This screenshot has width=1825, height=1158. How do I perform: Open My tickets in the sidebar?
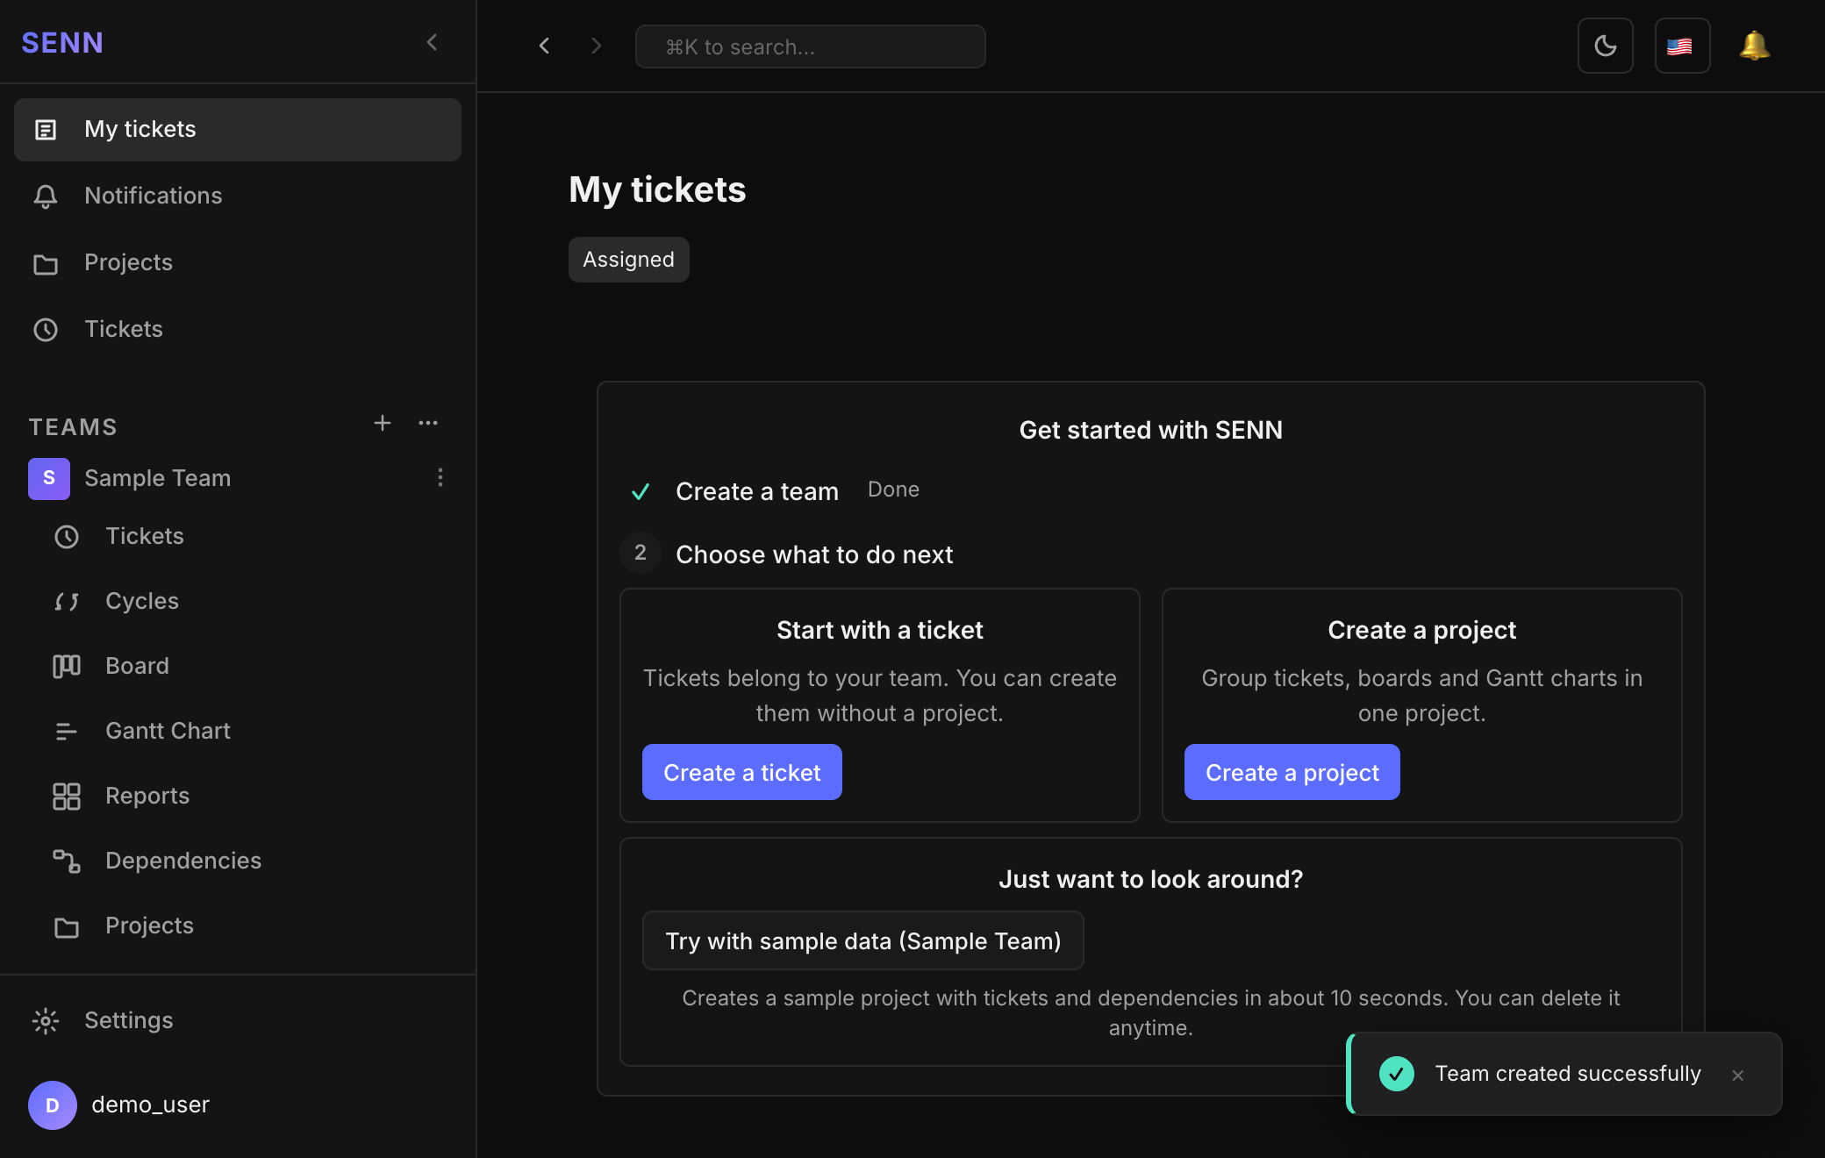click(238, 130)
